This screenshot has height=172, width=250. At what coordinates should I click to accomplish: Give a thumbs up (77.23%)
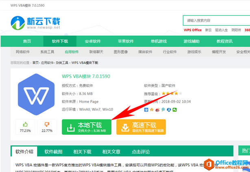(x=25, y=127)
